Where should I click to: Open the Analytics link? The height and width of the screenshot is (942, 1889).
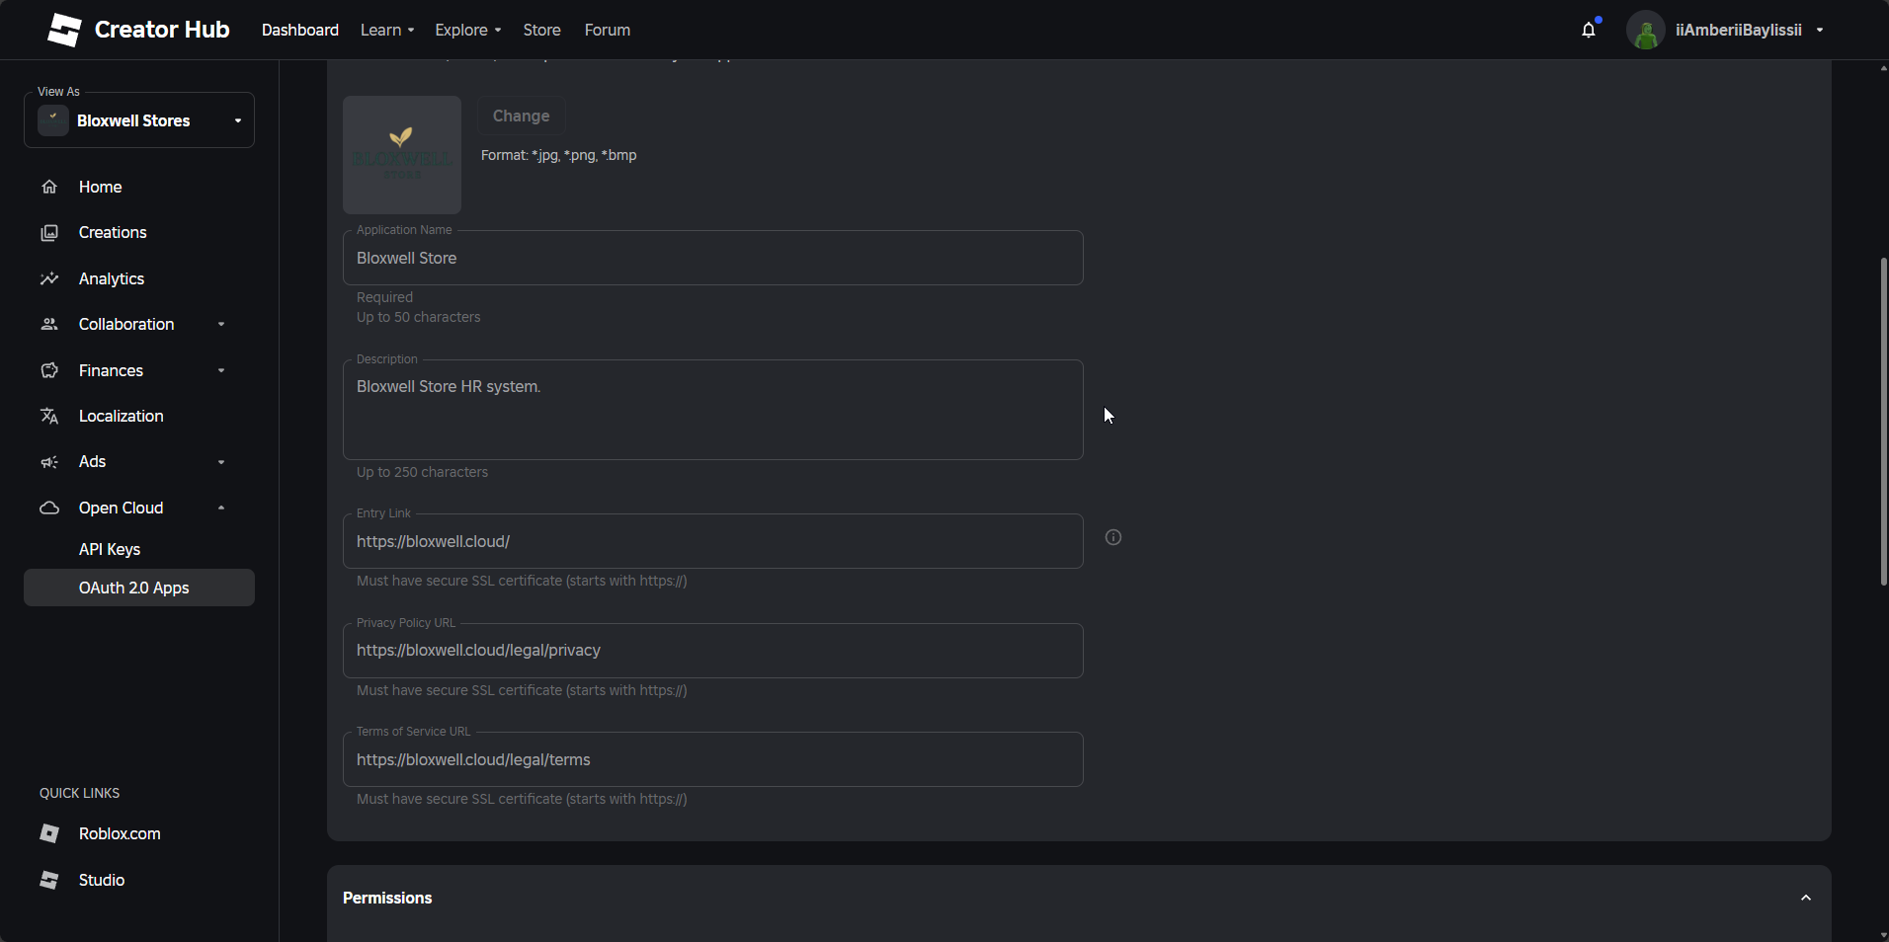(112, 278)
